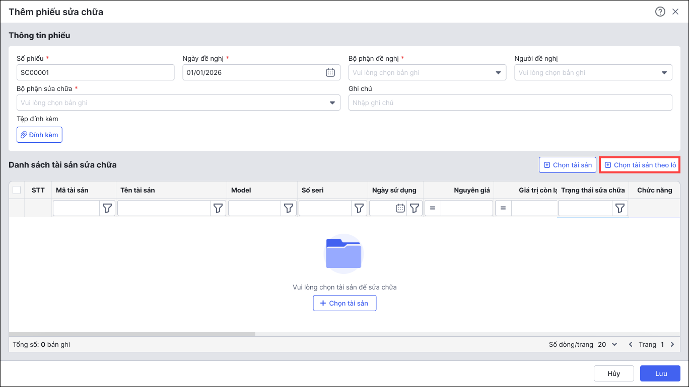Image resolution: width=689 pixels, height=387 pixels.
Task: Open calendar in Ngày sử dụng filter
Action: click(400, 209)
